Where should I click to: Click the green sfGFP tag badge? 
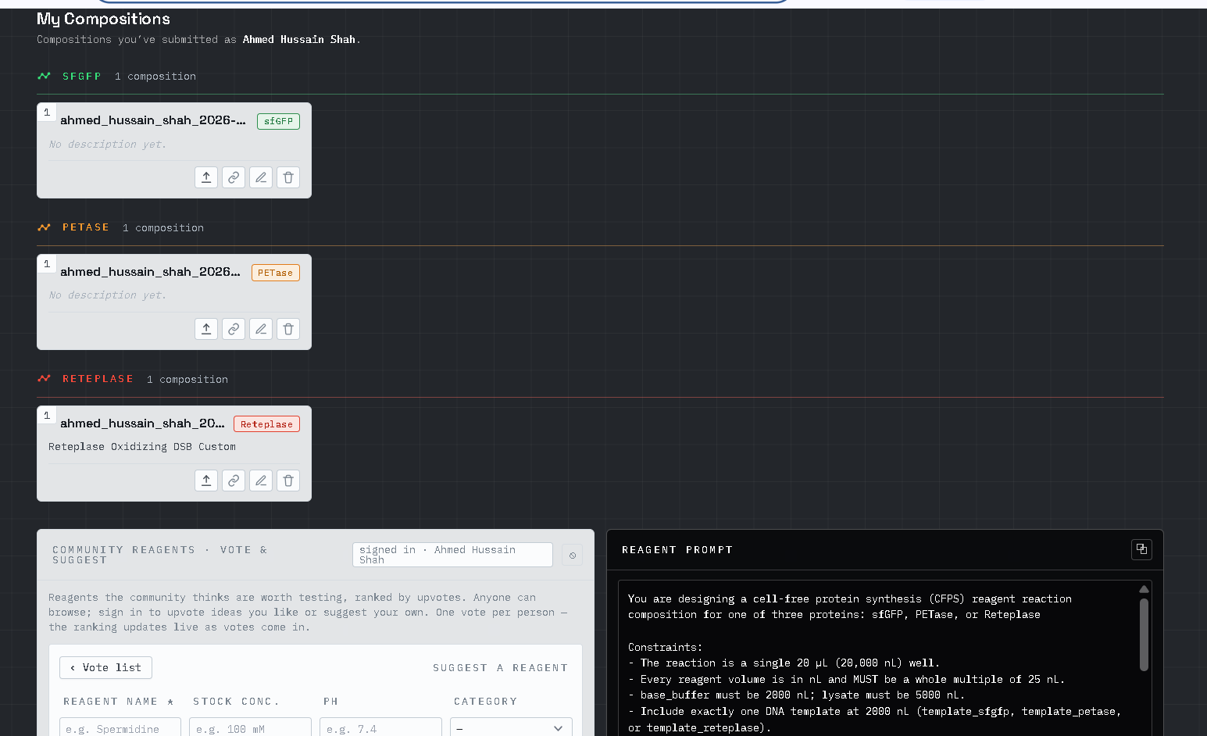[x=278, y=121]
